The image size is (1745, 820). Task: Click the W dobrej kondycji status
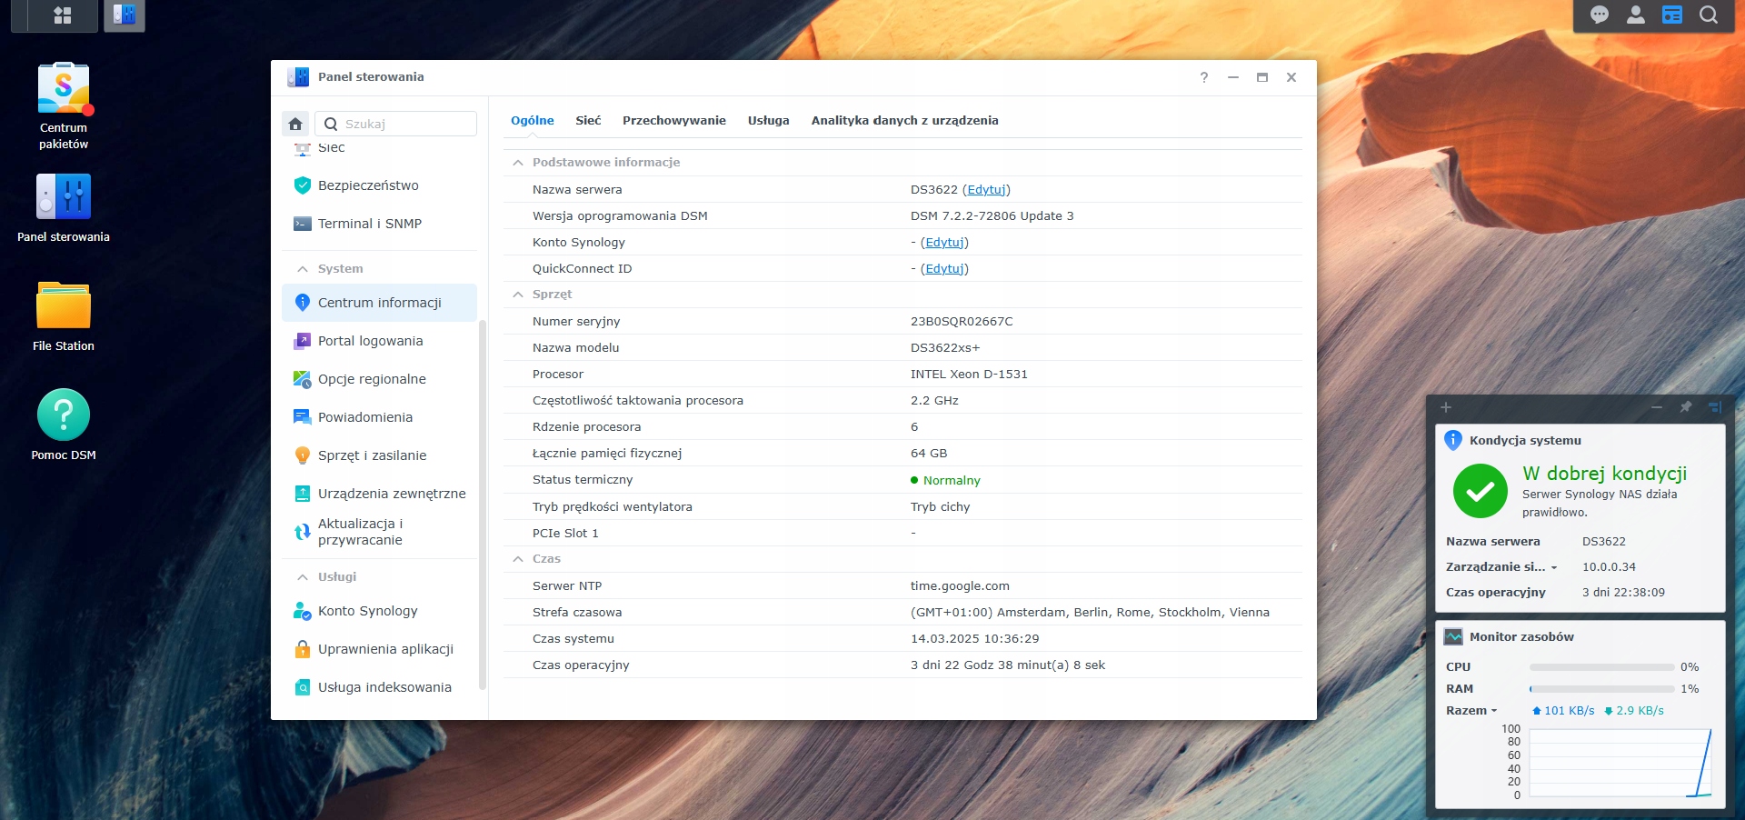(x=1605, y=474)
